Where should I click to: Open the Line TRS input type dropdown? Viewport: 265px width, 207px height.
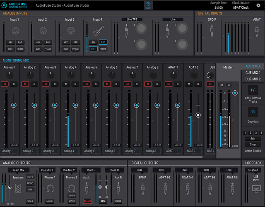132,19
